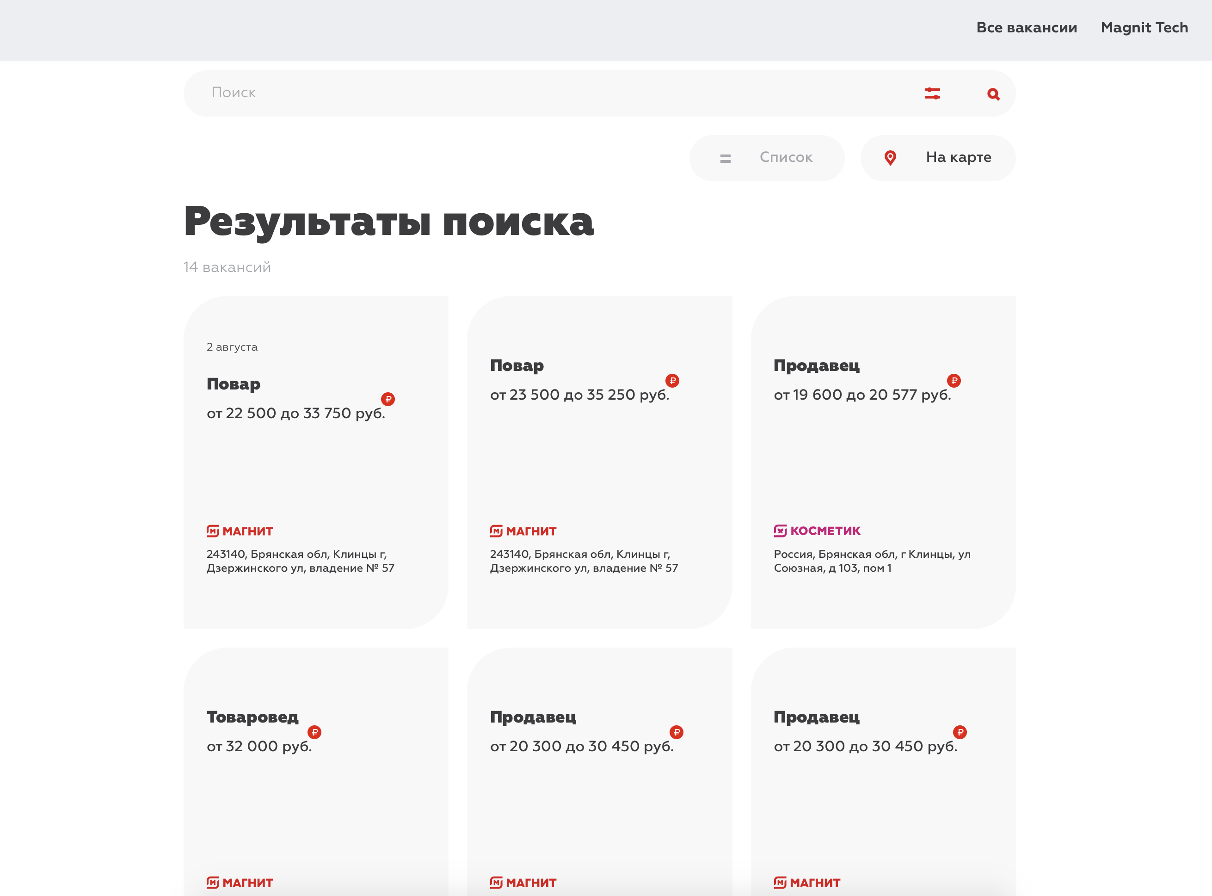1212x896 pixels.
Task: Click salary от 19 600 до 20 577 руб.
Action: point(862,395)
